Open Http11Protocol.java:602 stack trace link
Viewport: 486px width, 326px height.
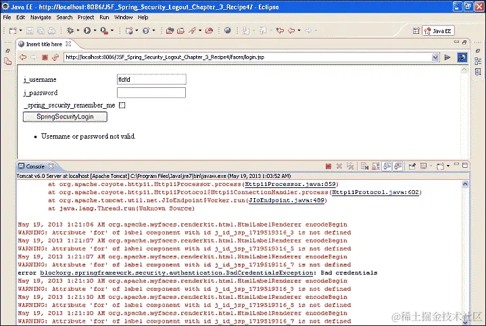pos(375,192)
